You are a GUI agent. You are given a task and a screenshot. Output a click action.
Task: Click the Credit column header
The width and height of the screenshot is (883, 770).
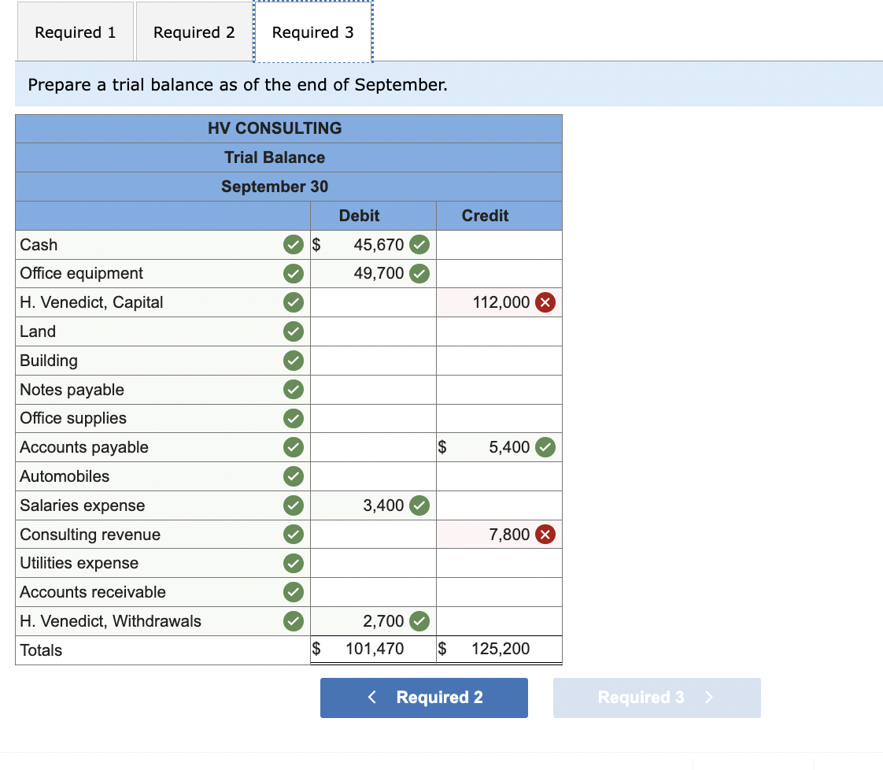[x=485, y=216]
